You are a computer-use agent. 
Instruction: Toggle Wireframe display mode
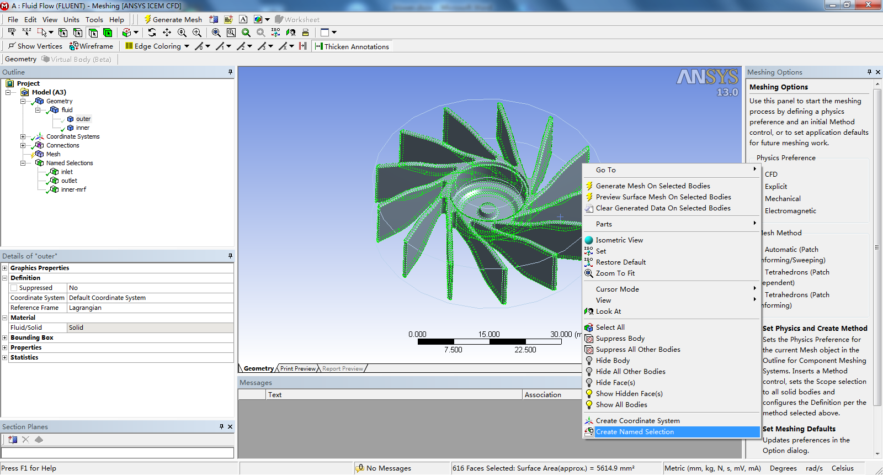point(91,46)
